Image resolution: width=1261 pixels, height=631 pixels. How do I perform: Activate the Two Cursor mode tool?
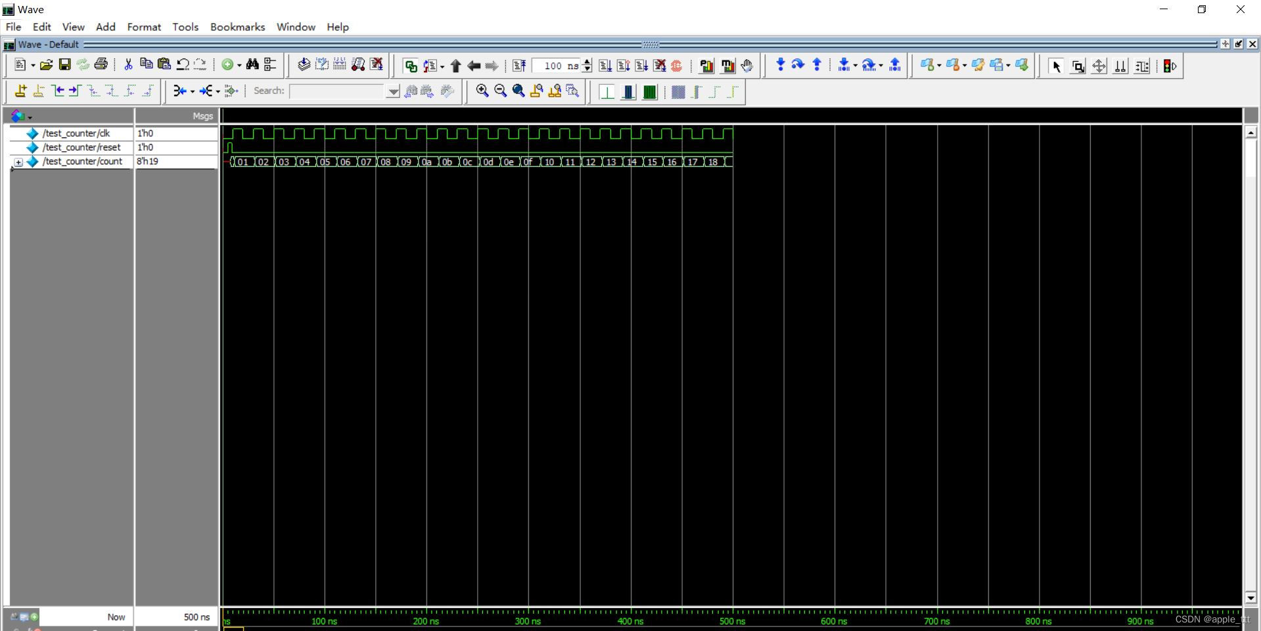(x=1120, y=66)
